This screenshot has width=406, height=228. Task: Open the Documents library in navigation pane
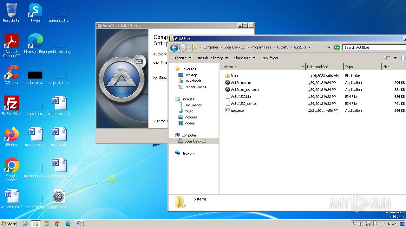click(x=193, y=105)
